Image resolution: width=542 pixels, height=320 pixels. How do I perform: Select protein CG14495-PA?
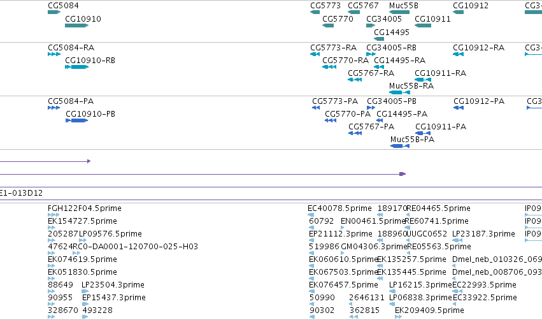coord(380,120)
